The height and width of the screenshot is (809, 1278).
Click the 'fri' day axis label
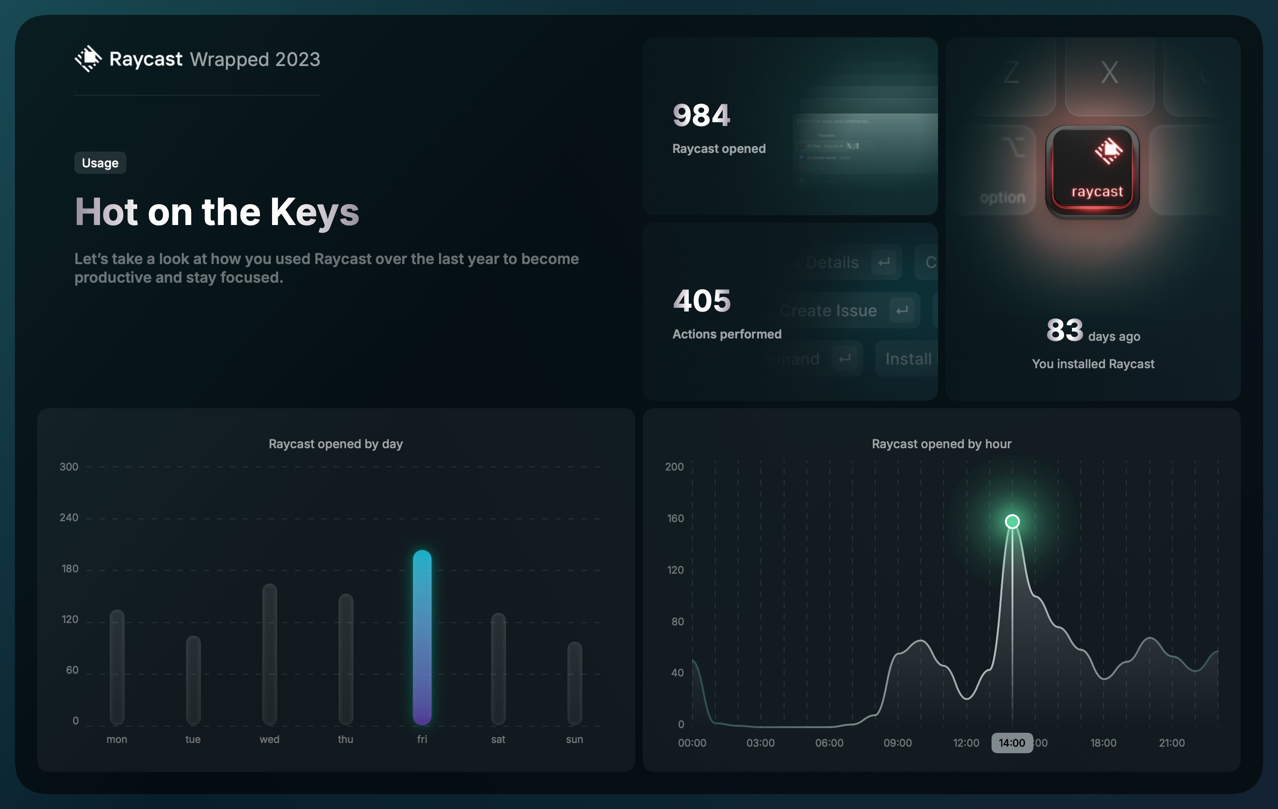(422, 739)
